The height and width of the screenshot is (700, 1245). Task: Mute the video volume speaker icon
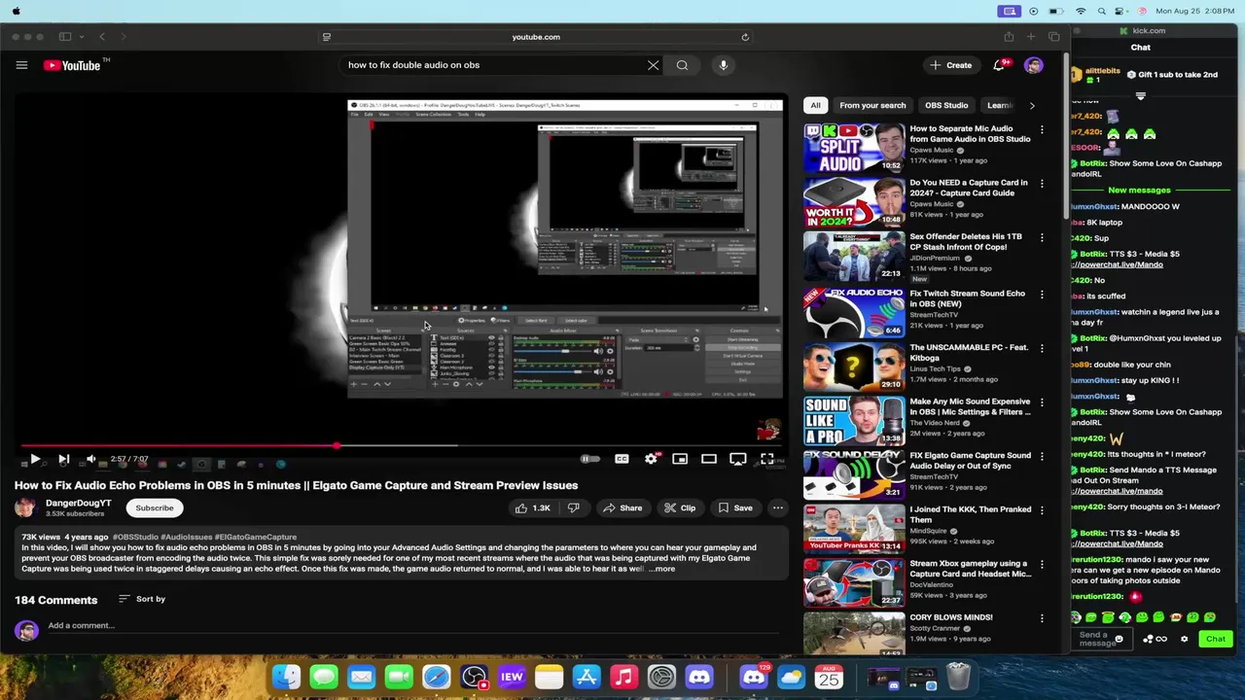pos(91,459)
